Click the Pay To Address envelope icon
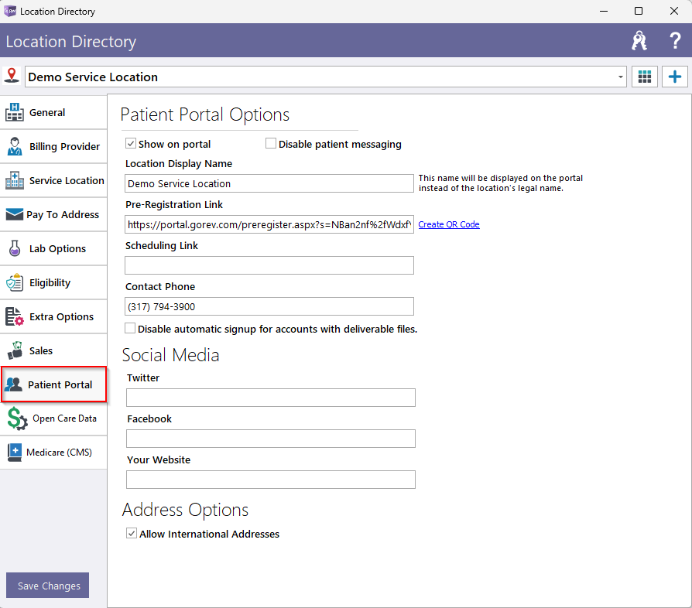 coord(15,214)
